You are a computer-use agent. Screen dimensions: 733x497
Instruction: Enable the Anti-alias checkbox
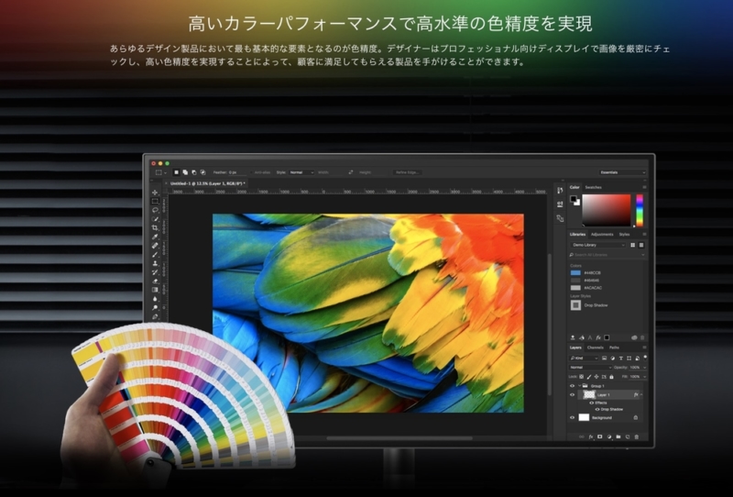pos(251,172)
